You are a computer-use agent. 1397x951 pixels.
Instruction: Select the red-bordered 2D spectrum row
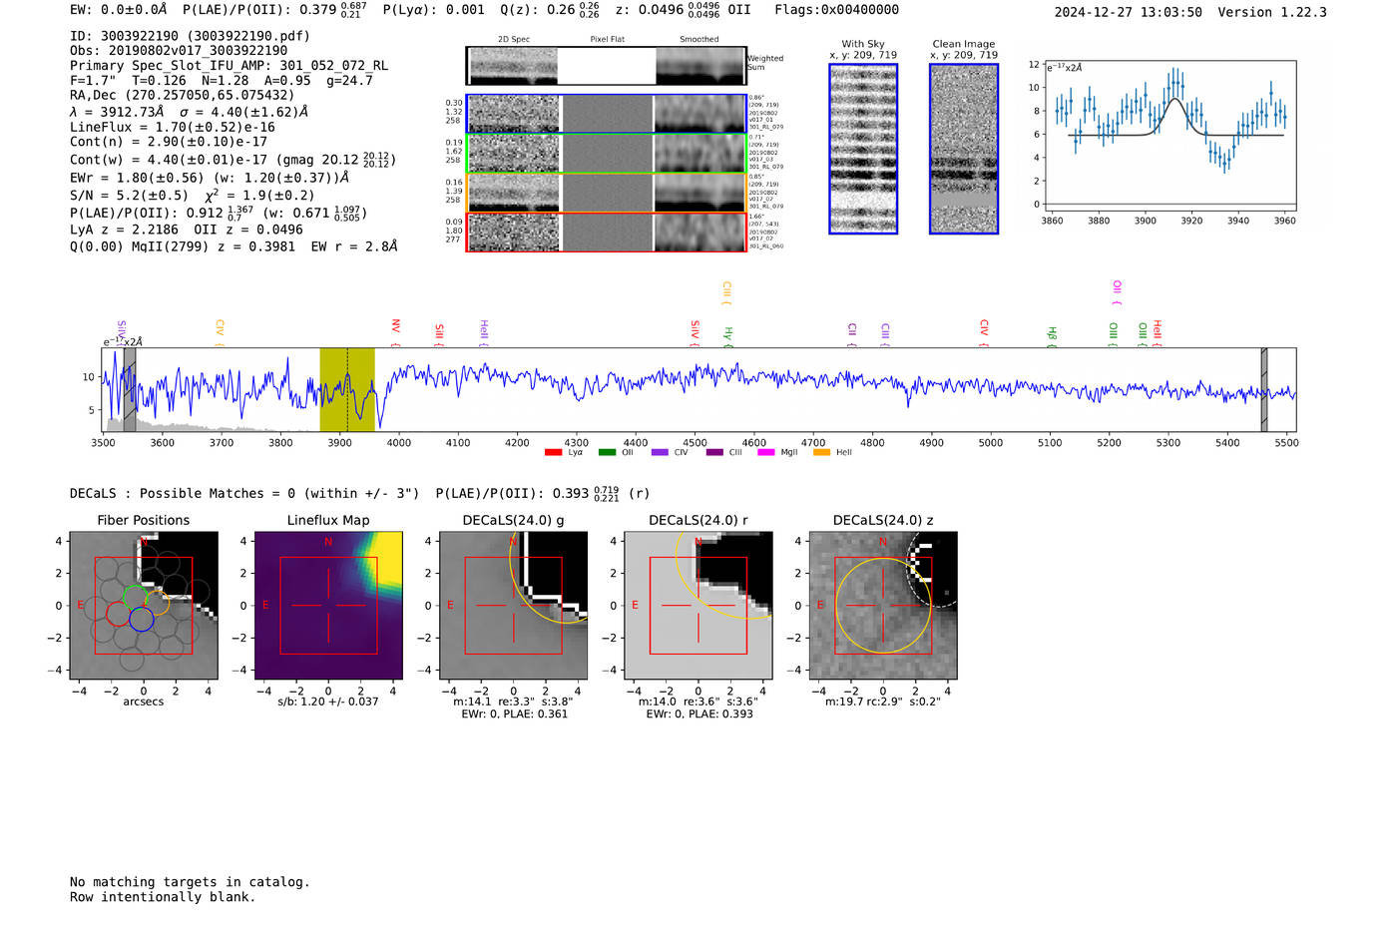click(x=606, y=232)
